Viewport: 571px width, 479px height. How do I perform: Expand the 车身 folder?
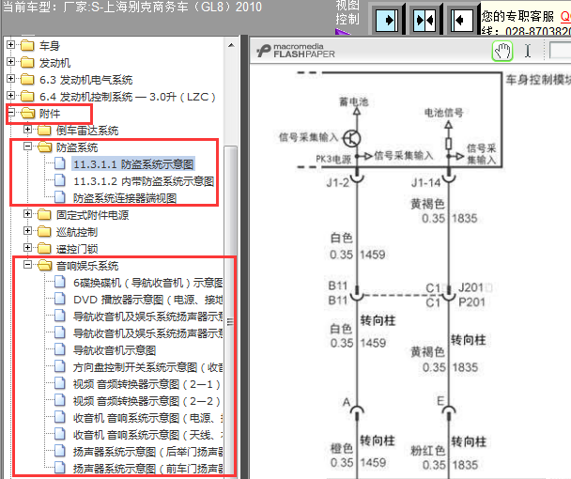coord(10,45)
